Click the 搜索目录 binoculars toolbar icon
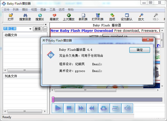Viewport: 167px width, 121px height. click(x=25, y=17)
